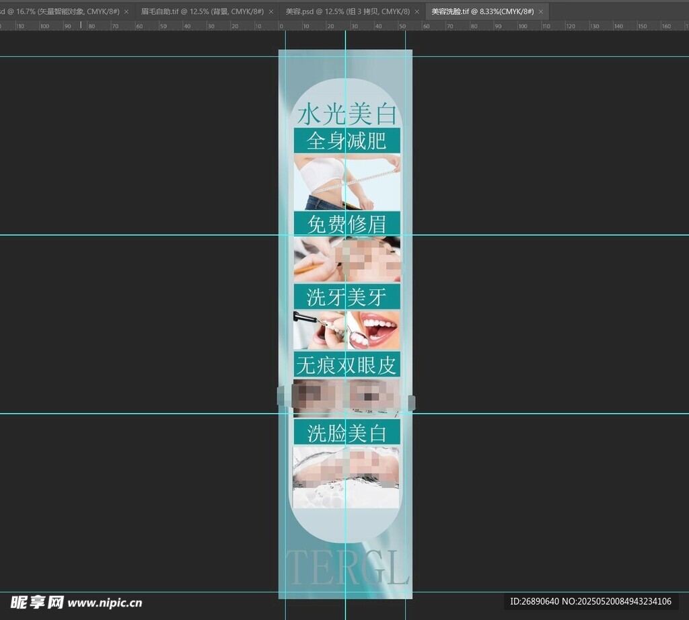Image resolution: width=689 pixels, height=620 pixels.
Task: Click the 洗牙美牙 banner text
Action: pos(347,297)
